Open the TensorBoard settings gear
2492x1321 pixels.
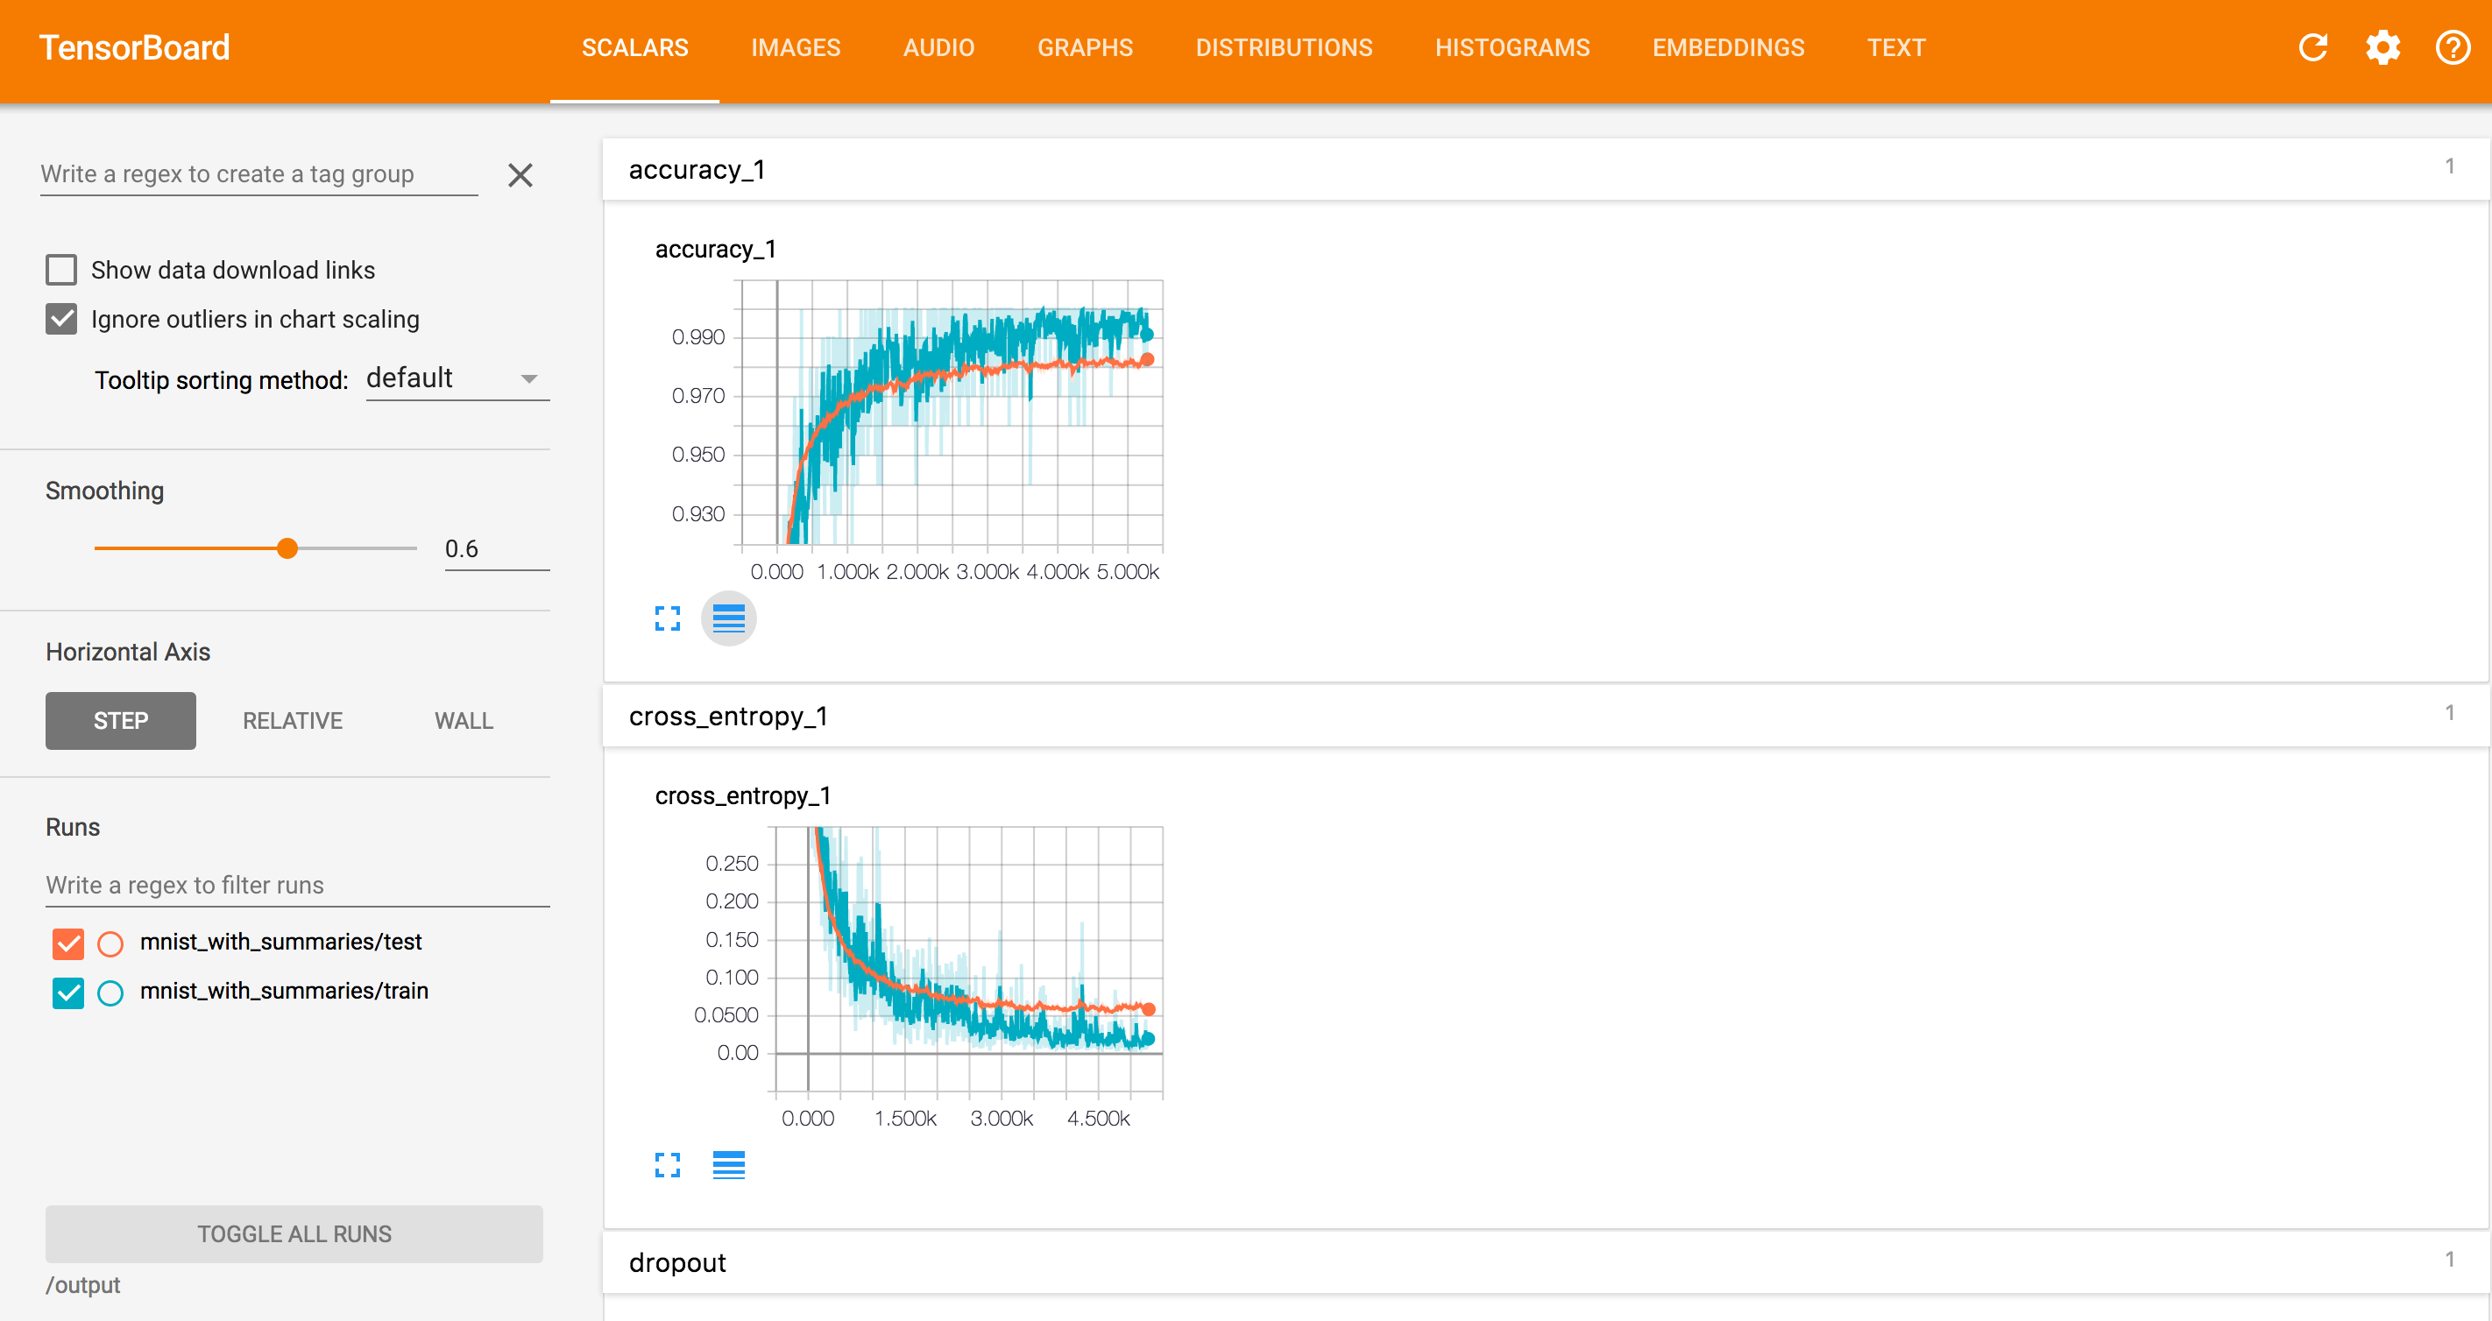tap(2382, 47)
